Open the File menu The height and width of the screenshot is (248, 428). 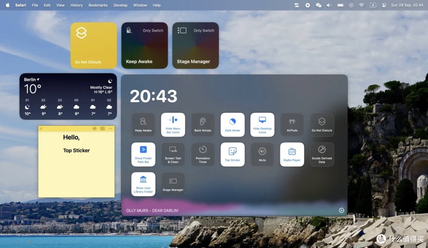tap(34, 5)
